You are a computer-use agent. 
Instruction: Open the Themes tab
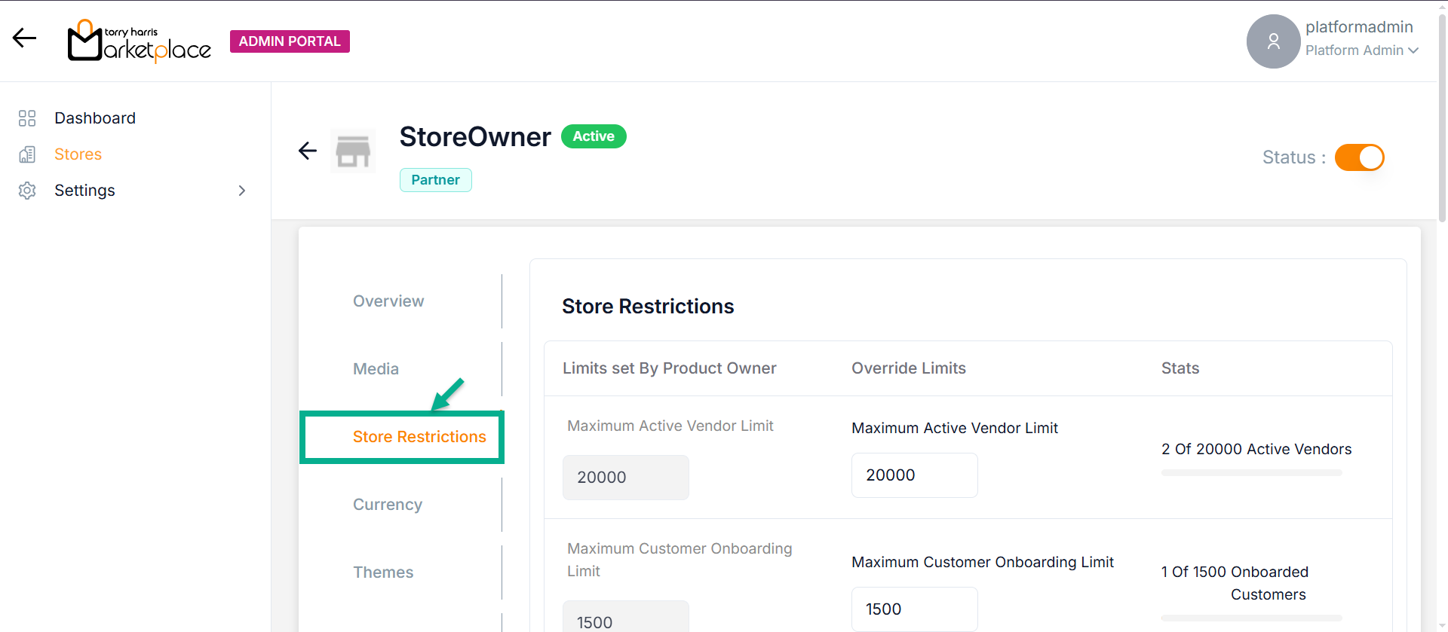(x=383, y=572)
